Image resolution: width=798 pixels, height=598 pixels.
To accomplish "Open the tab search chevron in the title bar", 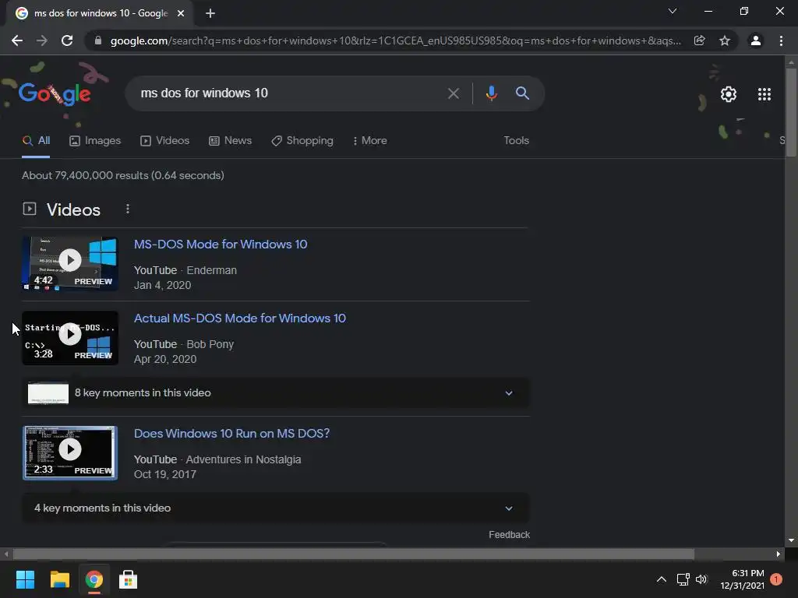I will 673,11.
